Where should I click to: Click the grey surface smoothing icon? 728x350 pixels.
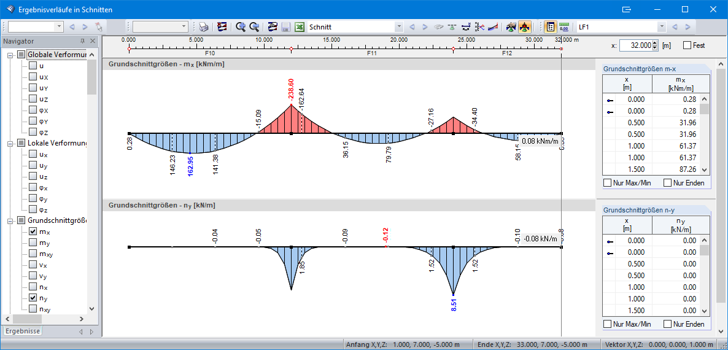(439, 27)
